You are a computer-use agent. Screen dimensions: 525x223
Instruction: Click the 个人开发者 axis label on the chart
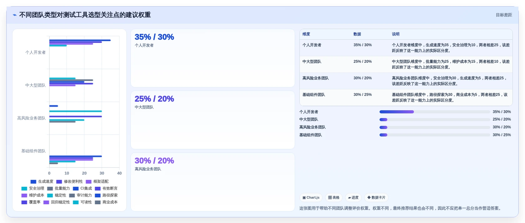(x=35, y=52)
